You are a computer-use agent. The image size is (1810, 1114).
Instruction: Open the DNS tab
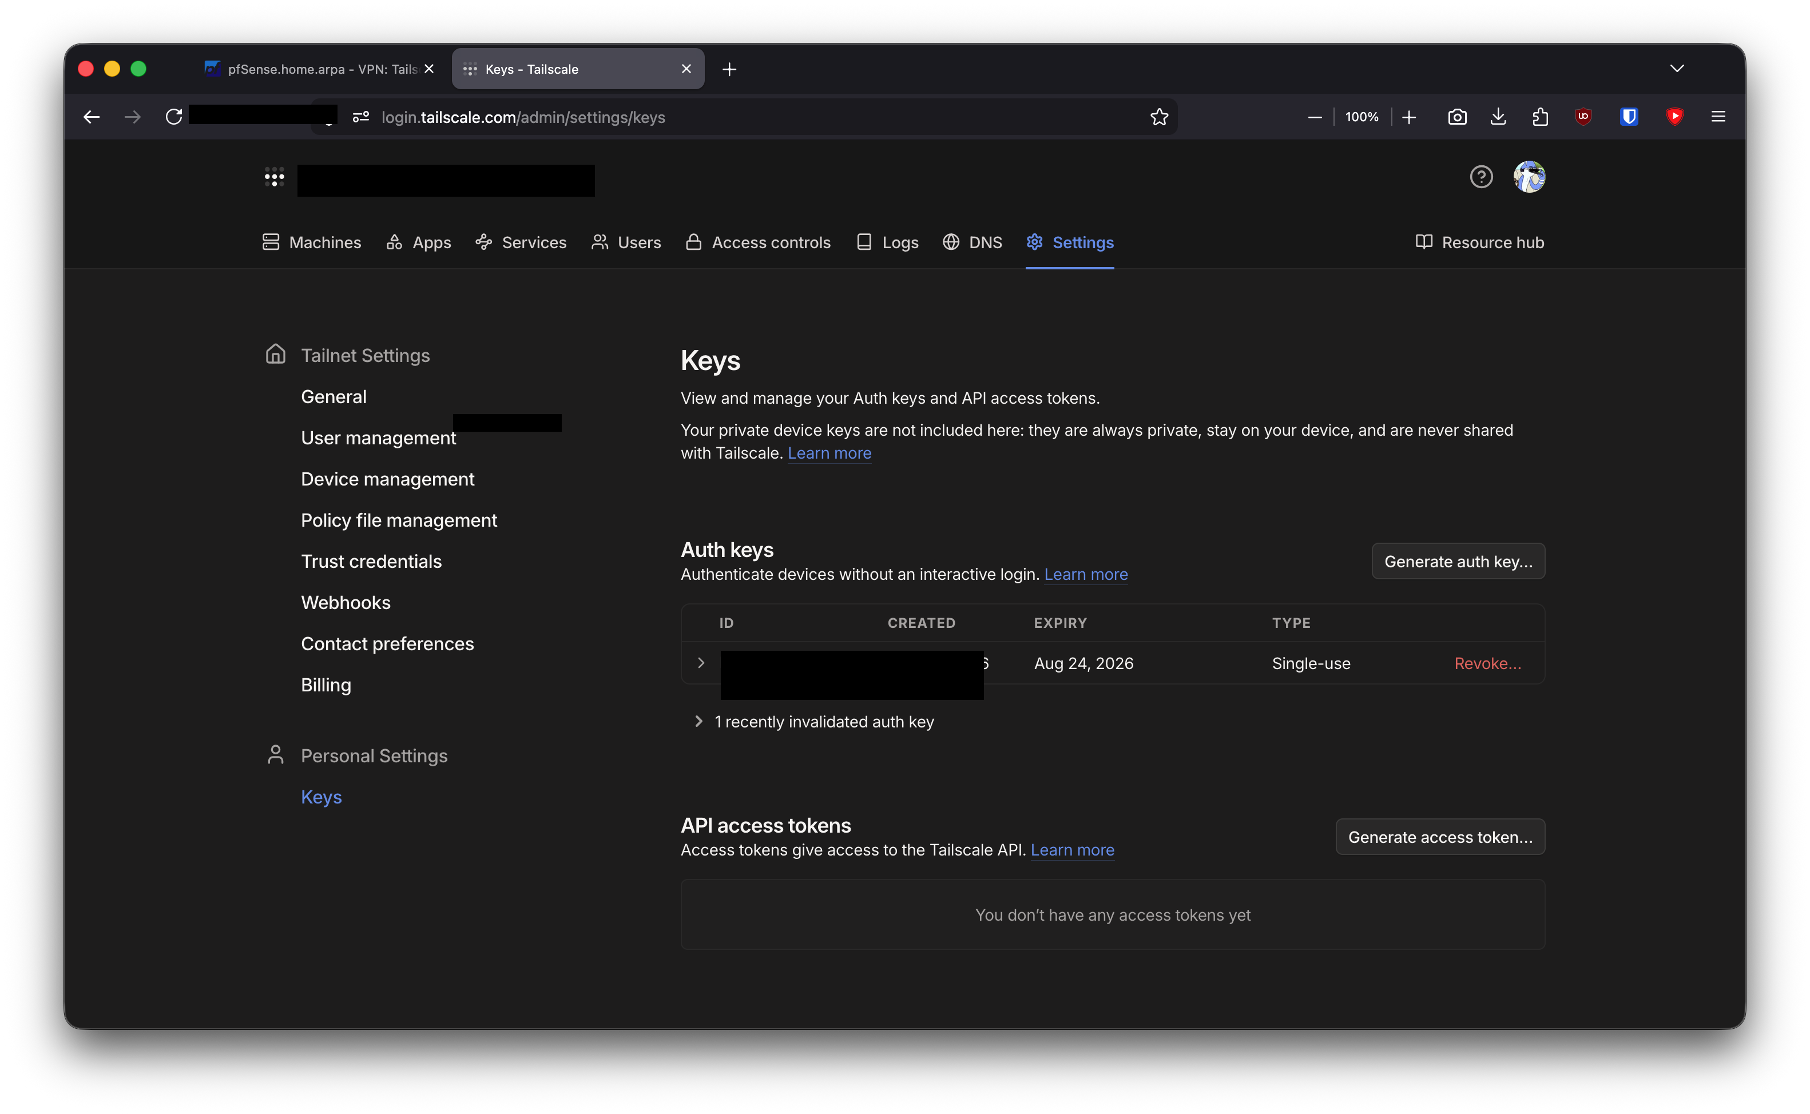pos(973,242)
